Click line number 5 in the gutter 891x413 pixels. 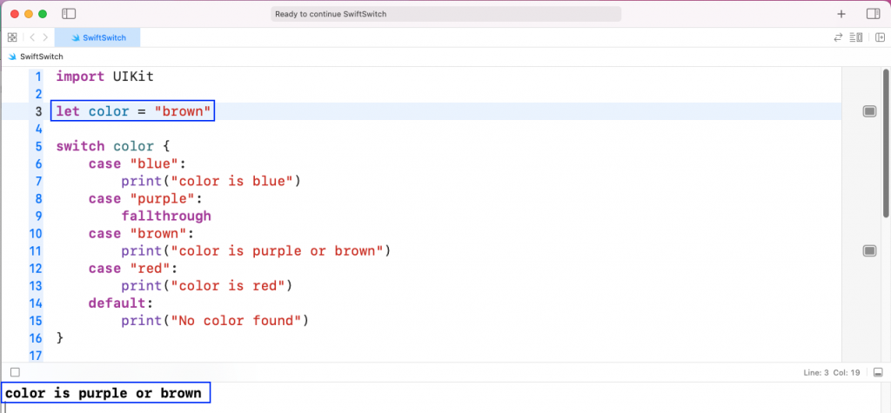38,146
